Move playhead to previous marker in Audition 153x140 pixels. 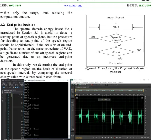coord(102,138)
